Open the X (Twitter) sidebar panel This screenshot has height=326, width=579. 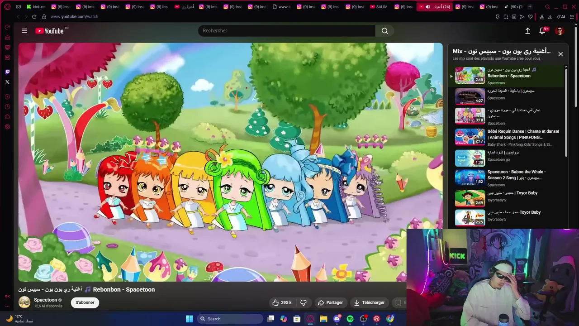pos(7,82)
